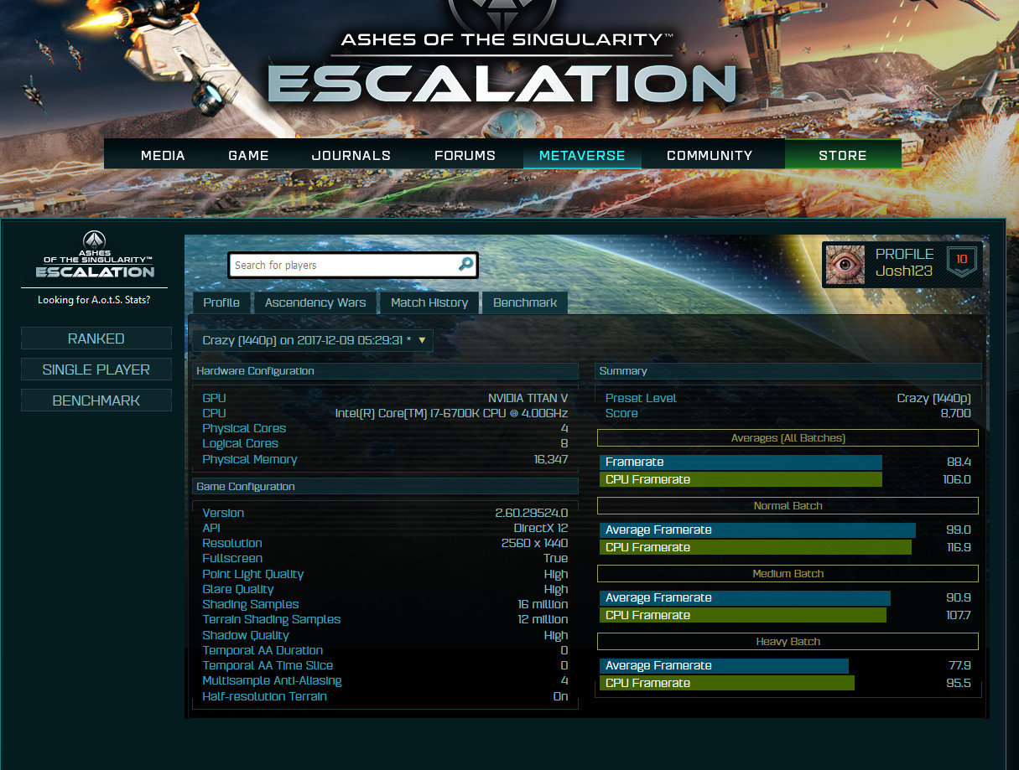Image resolution: width=1019 pixels, height=770 pixels.
Task: Open the COMMUNITY navigation item
Action: (710, 155)
